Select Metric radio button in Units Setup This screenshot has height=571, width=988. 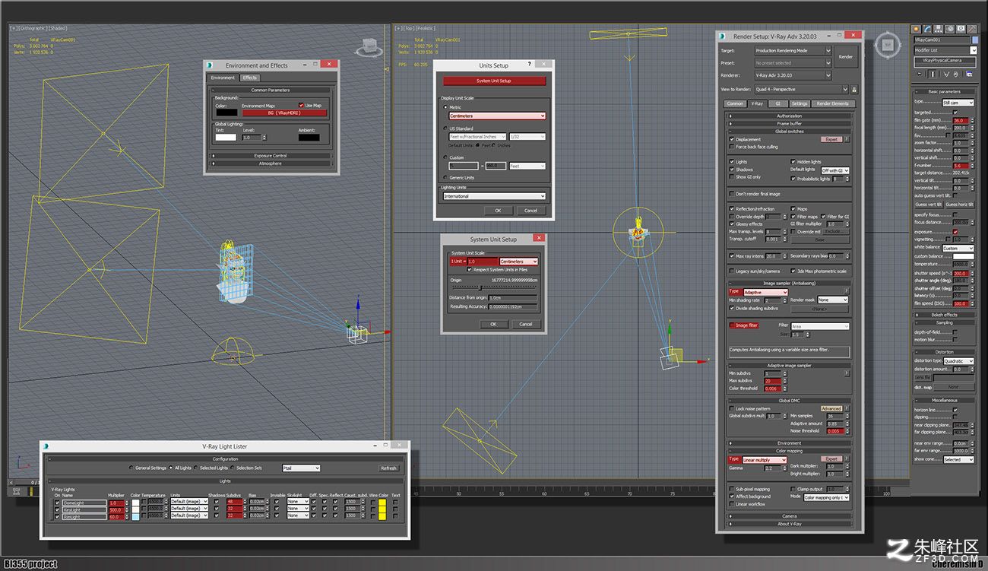coord(445,107)
